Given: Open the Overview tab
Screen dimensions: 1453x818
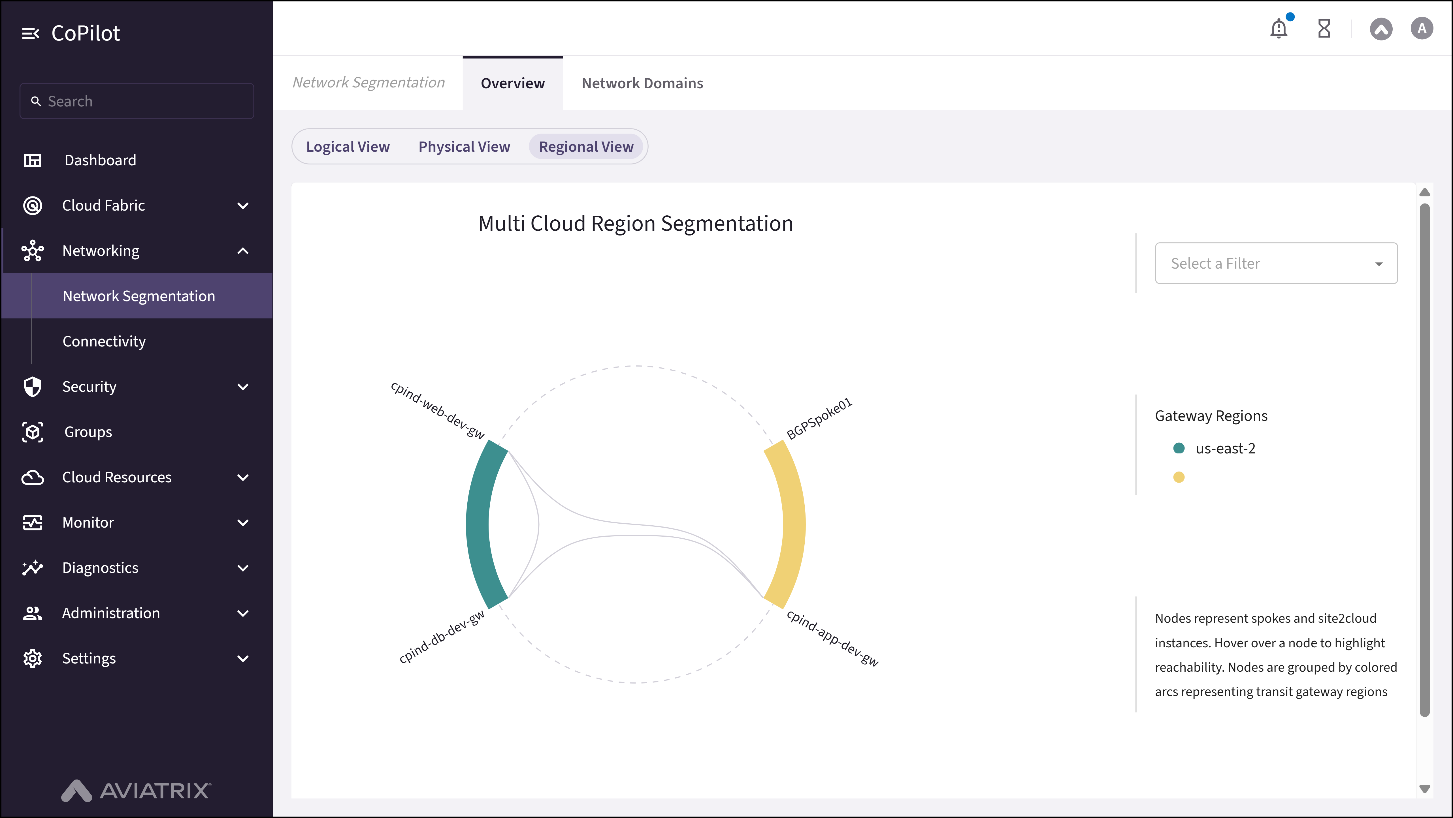Looking at the screenshot, I should 512,83.
